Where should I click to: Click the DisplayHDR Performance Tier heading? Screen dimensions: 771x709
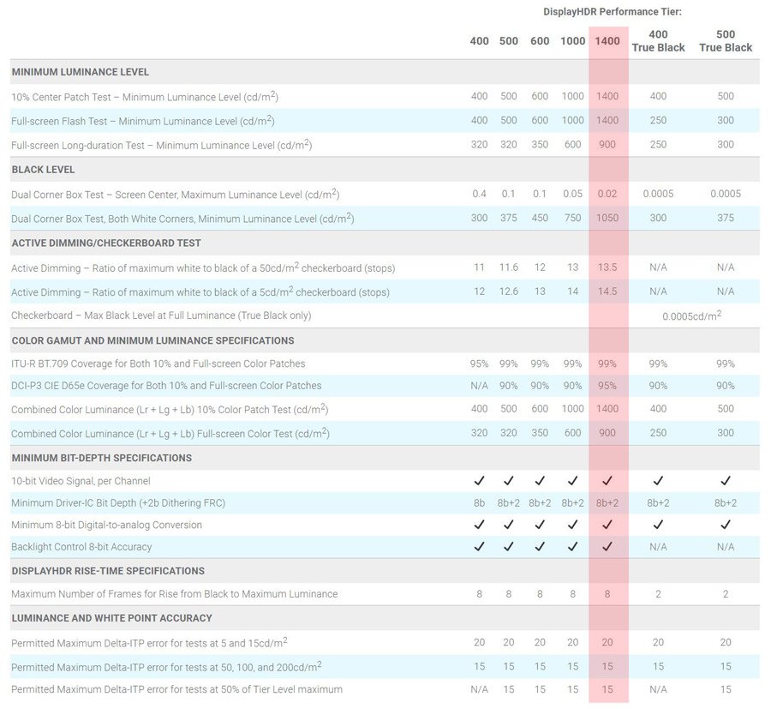pyautogui.click(x=612, y=11)
